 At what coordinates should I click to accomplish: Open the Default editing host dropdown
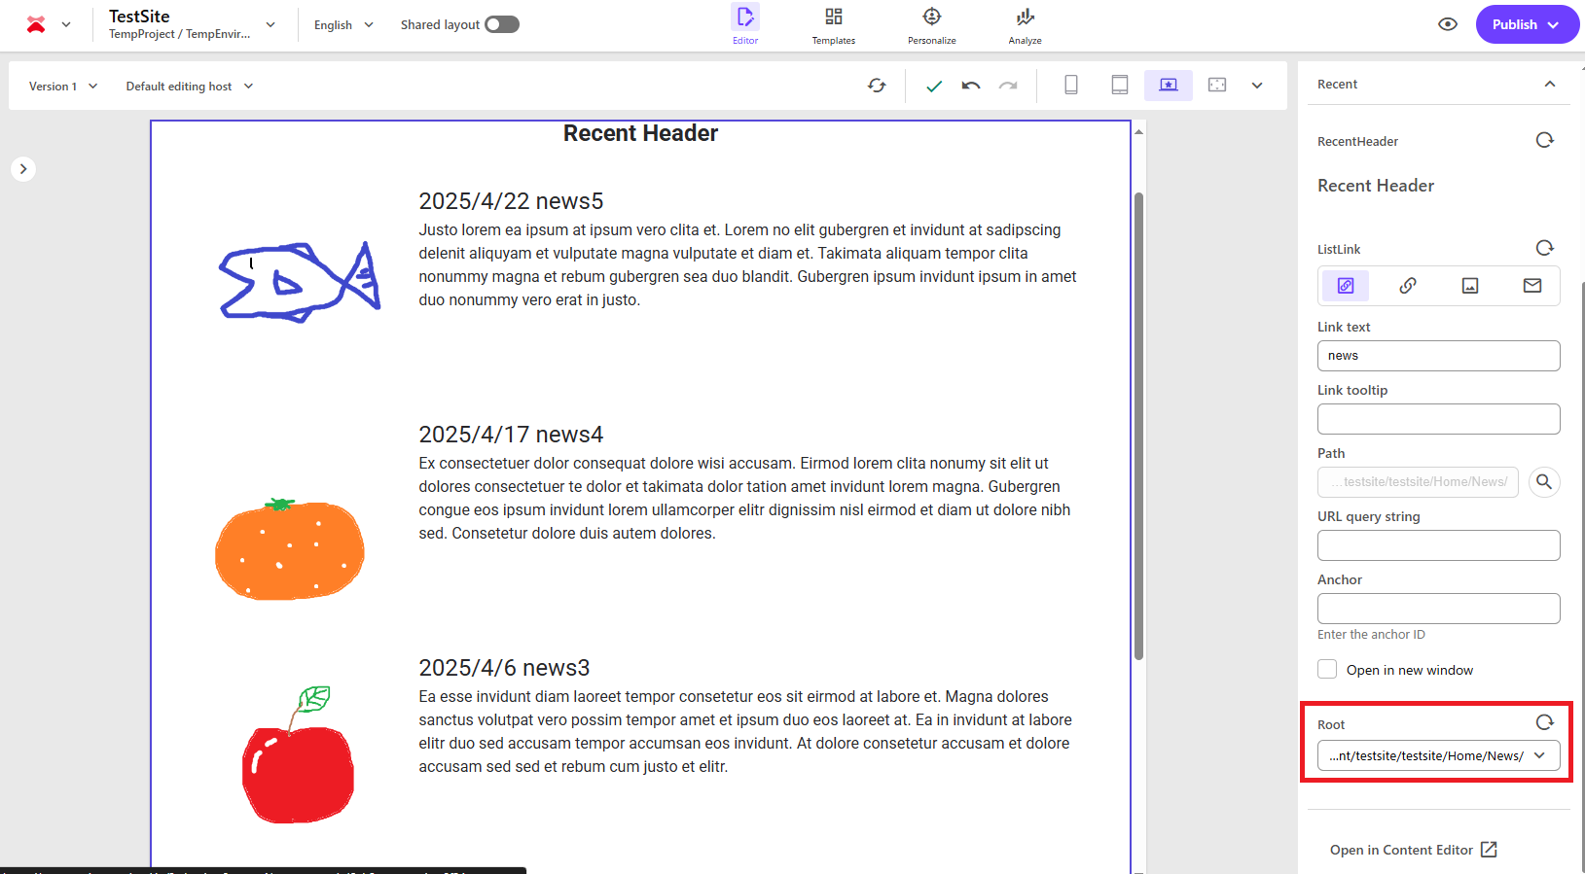(190, 87)
